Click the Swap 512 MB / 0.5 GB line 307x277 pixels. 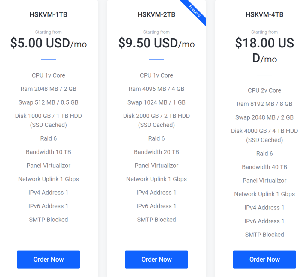[x=49, y=102]
